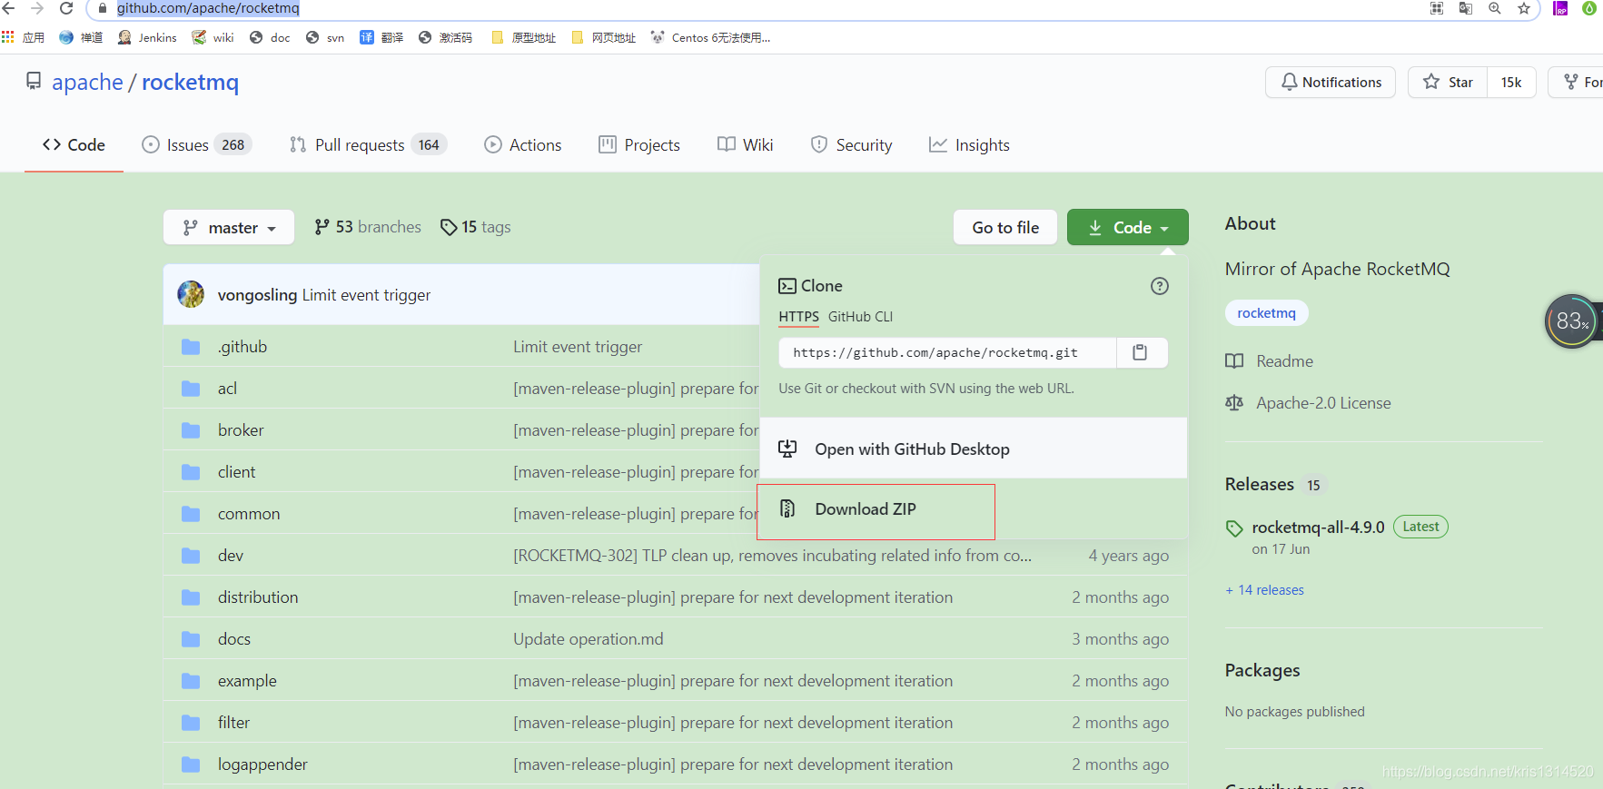This screenshot has width=1603, height=789.
Task: Click the Update operation.md commit message
Action: pos(589,639)
